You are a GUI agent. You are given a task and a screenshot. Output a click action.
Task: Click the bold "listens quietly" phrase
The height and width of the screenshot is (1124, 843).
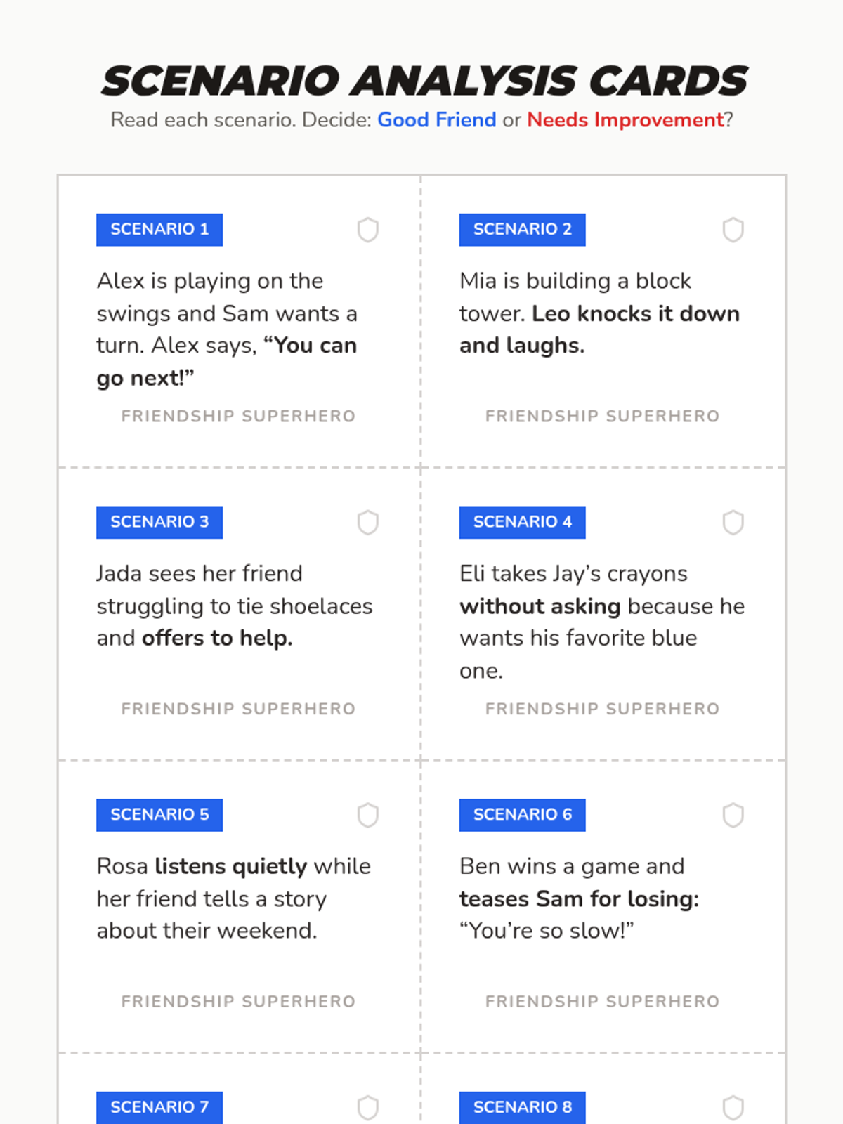[231, 866]
